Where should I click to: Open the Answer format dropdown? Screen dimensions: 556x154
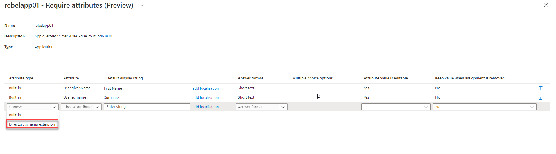pos(261,107)
